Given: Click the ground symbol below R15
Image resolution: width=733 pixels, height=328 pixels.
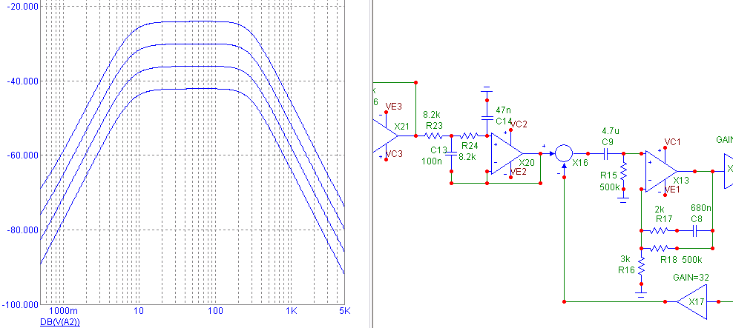Looking at the screenshot, I should coord(623,200).
